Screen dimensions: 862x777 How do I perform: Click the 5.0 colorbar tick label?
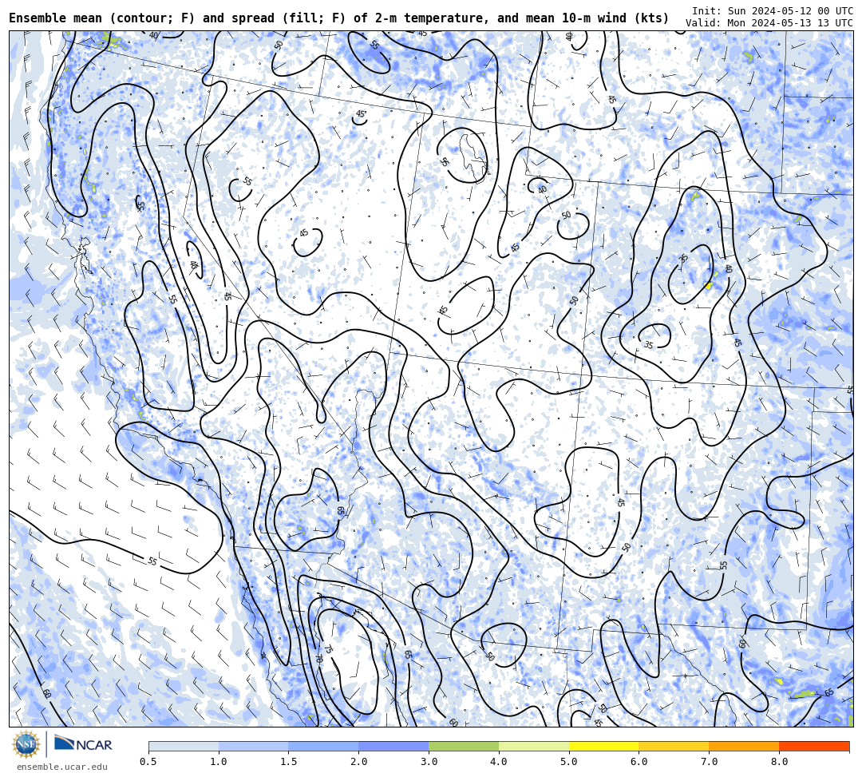[569, 762]
